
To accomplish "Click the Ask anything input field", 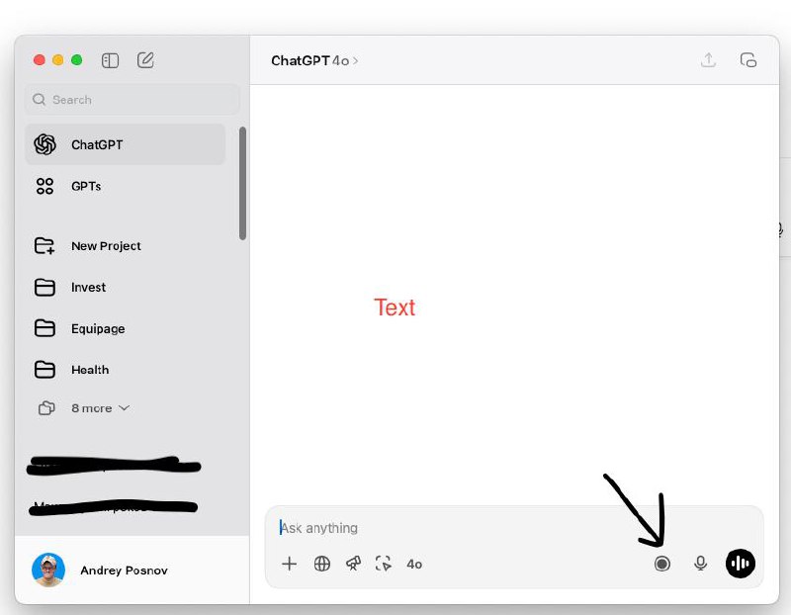I will point(494,528).
